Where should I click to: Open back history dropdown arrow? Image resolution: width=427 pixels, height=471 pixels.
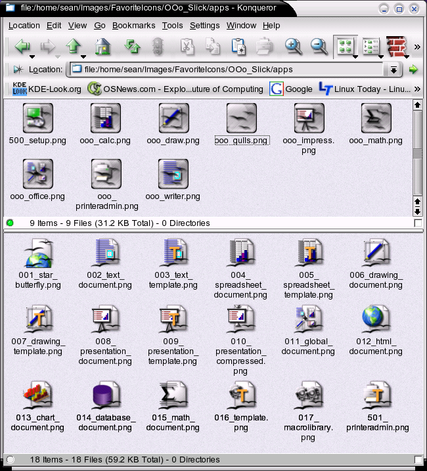tap(32, 56)
